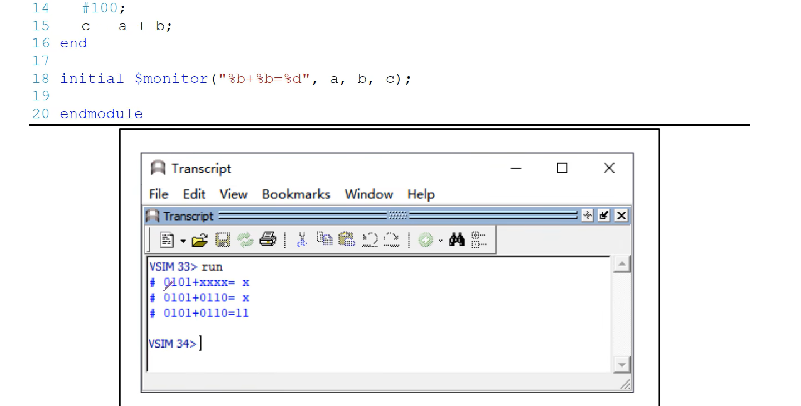Click the green circular Add icon
This screenshot has height=406, width=801.
426,240
